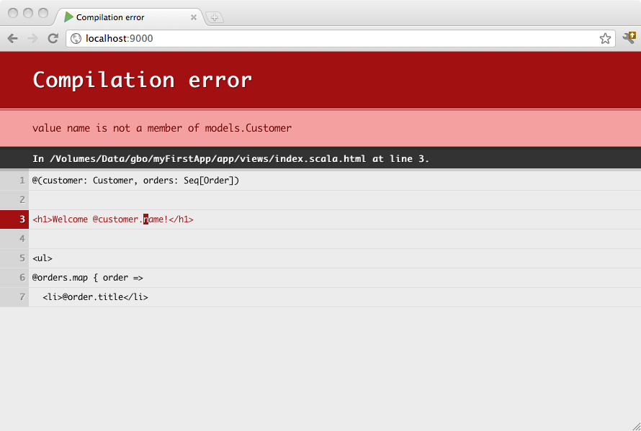Click the back navigation arrow
641x431 pixels.
point(12,38)
